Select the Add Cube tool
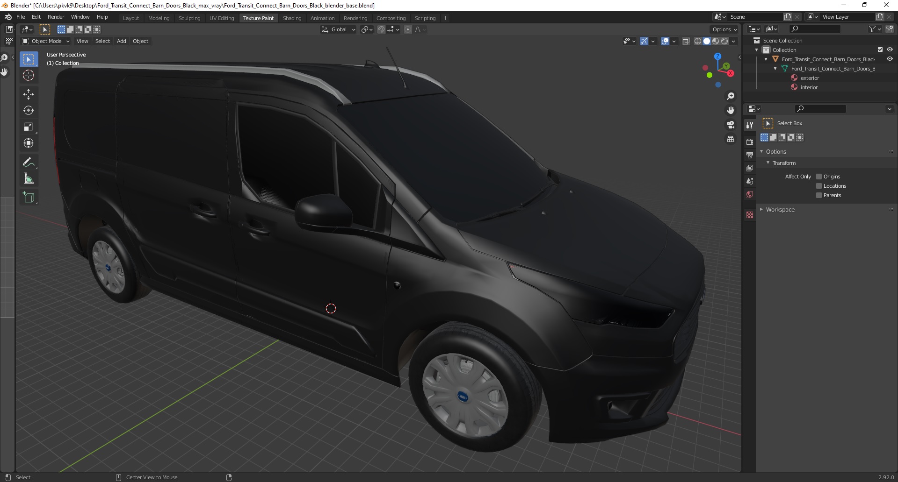The image size is (898, 482). click(29, 198)
